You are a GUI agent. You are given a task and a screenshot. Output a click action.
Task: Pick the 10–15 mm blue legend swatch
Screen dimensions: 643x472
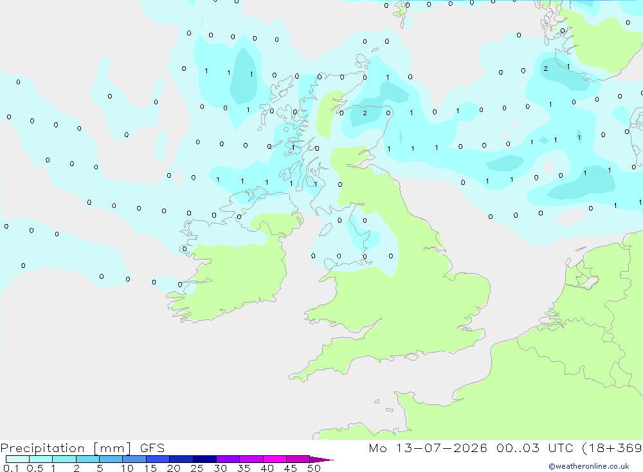(134, 459)
